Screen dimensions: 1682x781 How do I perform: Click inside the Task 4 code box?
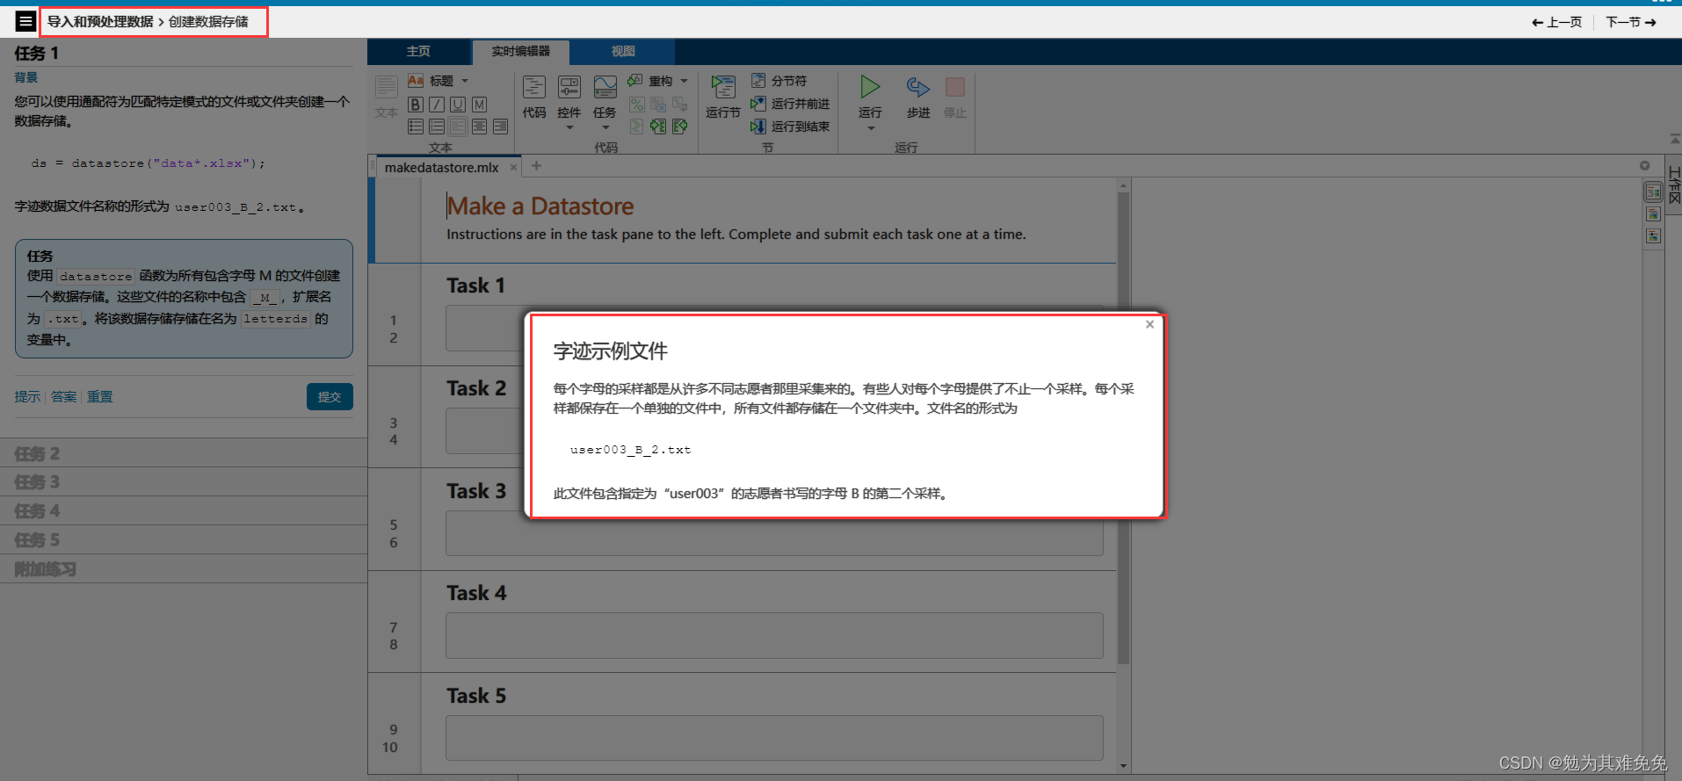(774, 635)
